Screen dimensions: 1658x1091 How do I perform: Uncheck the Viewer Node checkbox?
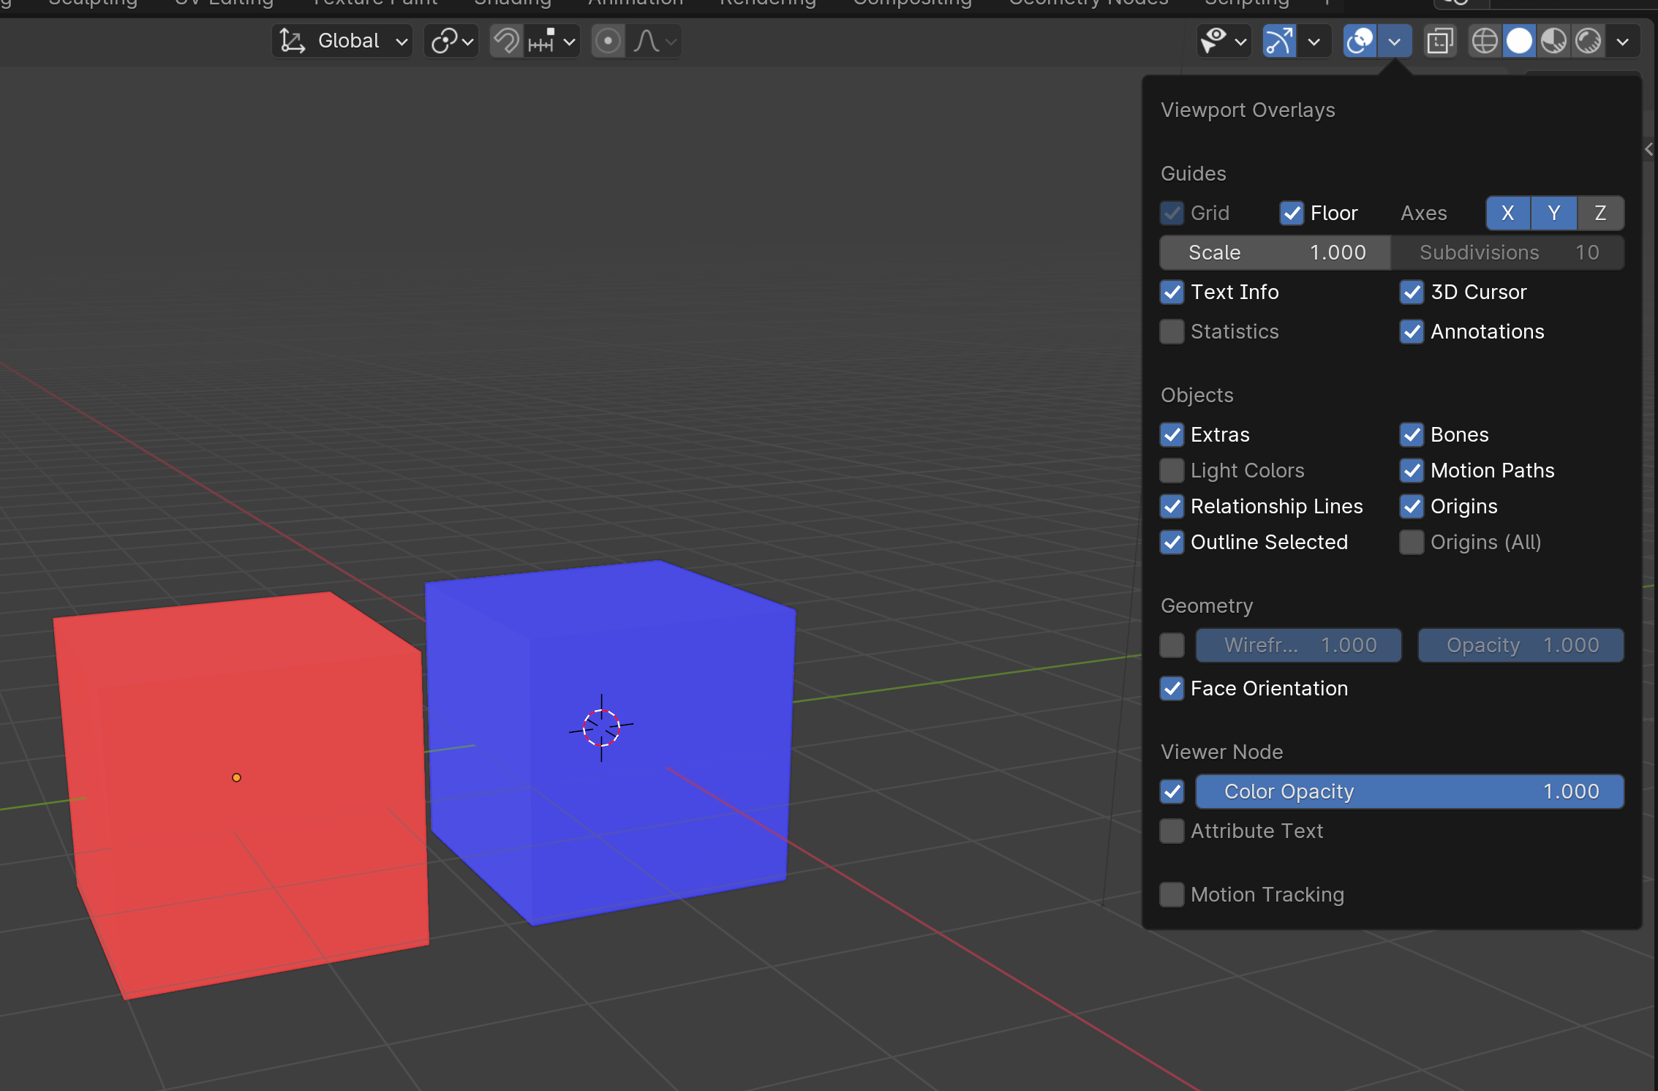coord(1172,792)
